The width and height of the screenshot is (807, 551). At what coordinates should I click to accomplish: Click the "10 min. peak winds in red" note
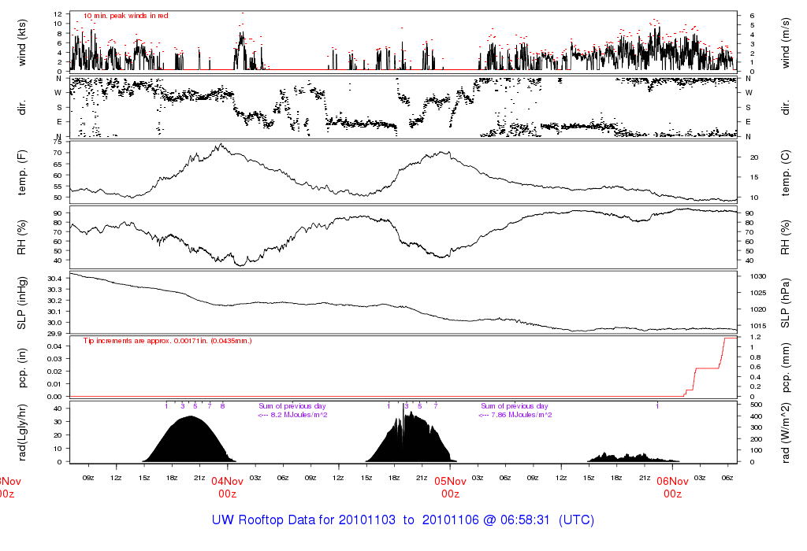coord(126,16)
